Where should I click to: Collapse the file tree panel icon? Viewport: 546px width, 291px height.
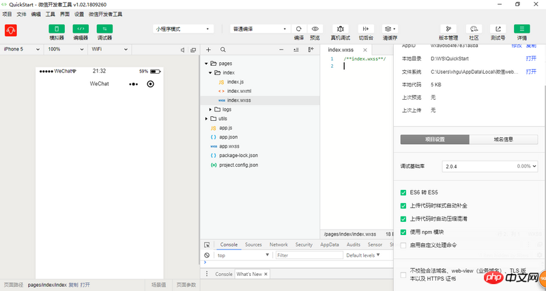coord(311,49)
